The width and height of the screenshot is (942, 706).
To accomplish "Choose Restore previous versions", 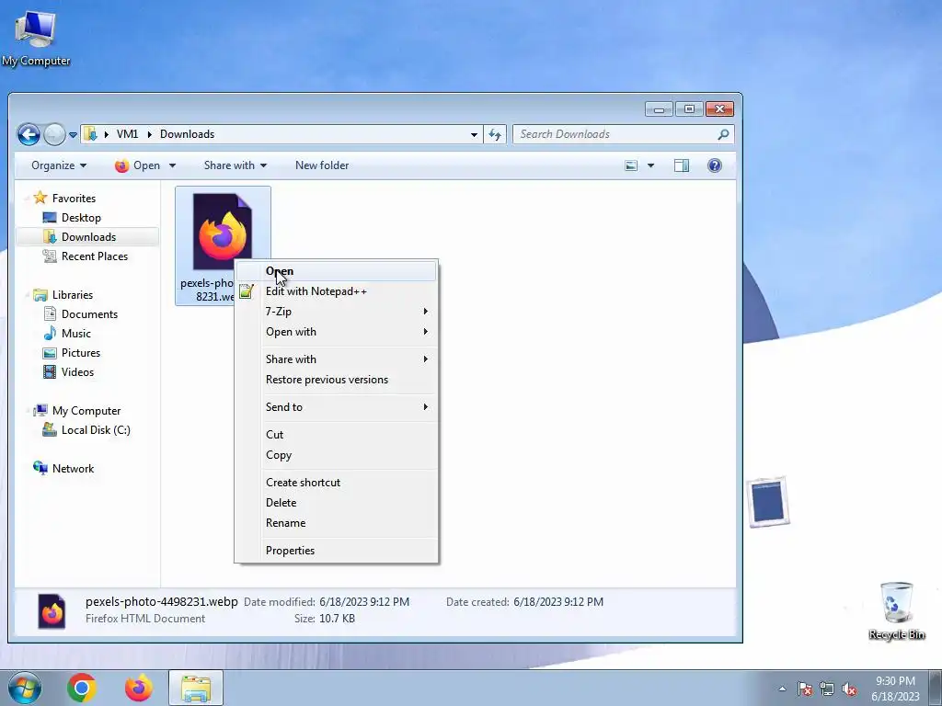I will pyautogui.click(x=337, y=380).
